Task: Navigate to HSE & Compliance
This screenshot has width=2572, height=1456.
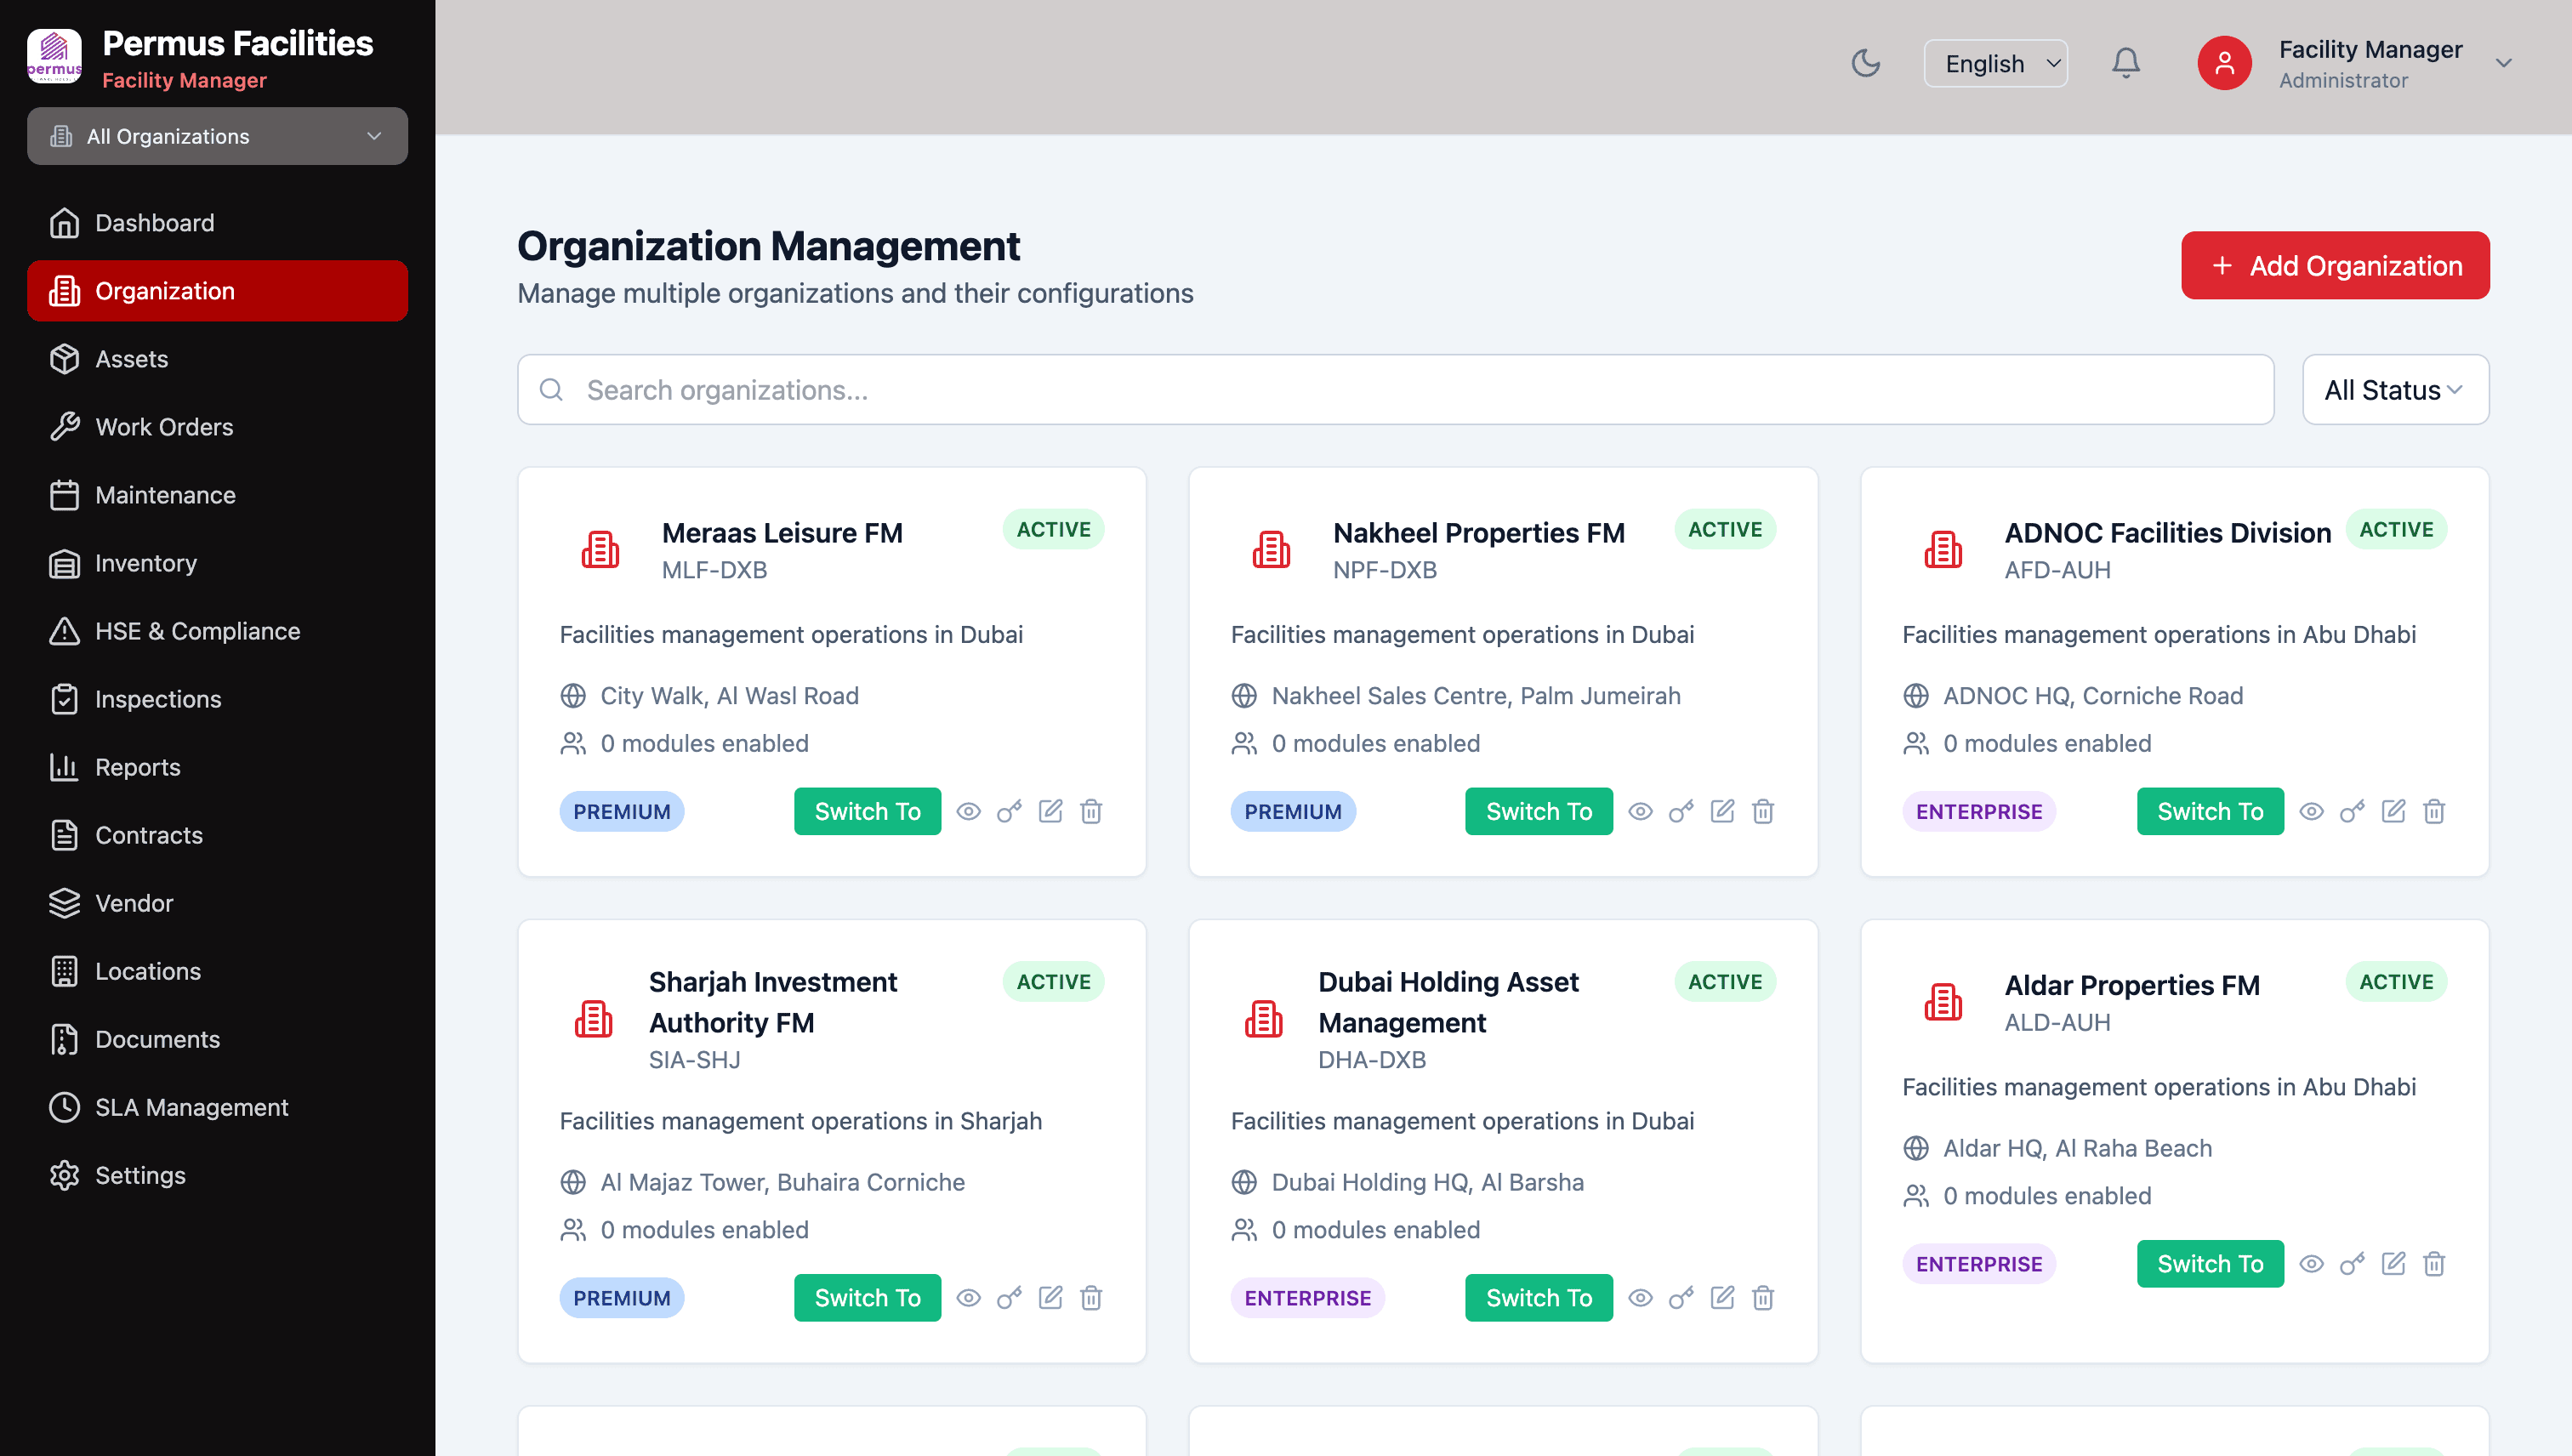Action: click(197, 630)
